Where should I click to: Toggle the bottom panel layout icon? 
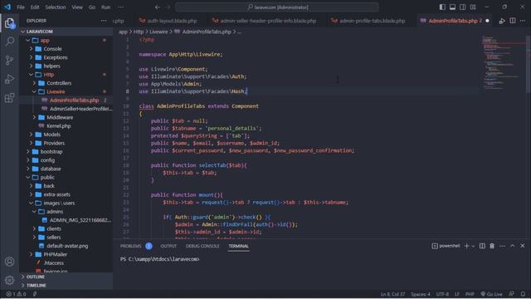pyautogui.click(x=452, y=7)
